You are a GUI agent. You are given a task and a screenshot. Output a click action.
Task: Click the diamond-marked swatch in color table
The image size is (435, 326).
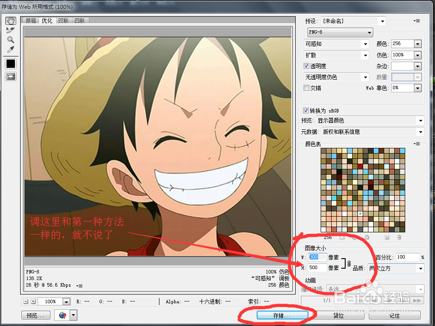tap(360, 214)
